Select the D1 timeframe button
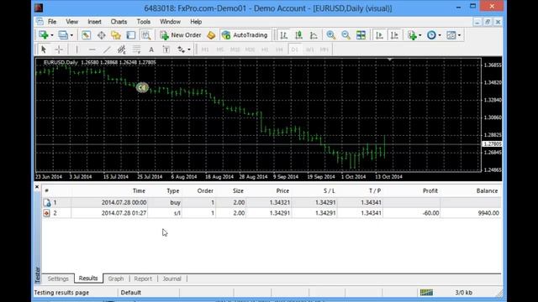The image size is (538, 302). point(294,49)
